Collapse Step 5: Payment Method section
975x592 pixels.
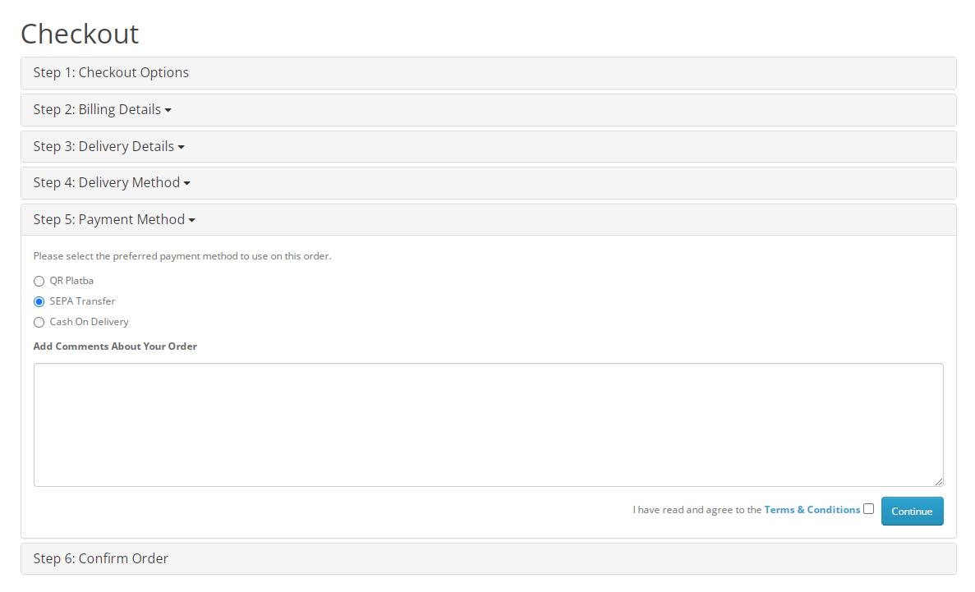pos(114,219)
